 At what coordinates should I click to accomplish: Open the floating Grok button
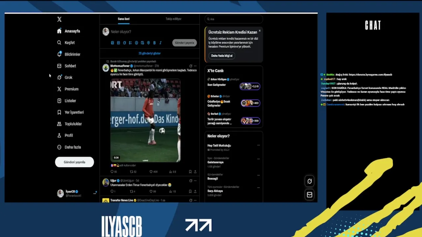(309, 181)
